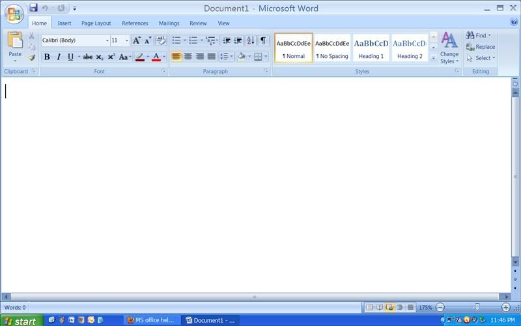Click the Find button
521x326 pixels.
[x=478, y=35]
